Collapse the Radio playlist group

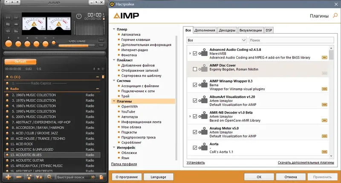98,89
